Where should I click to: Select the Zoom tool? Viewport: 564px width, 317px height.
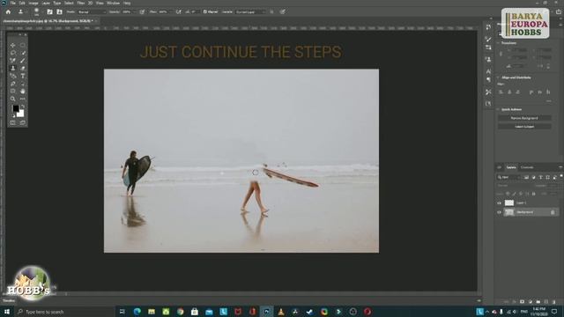pyautogui.click(x=13, y=99)
